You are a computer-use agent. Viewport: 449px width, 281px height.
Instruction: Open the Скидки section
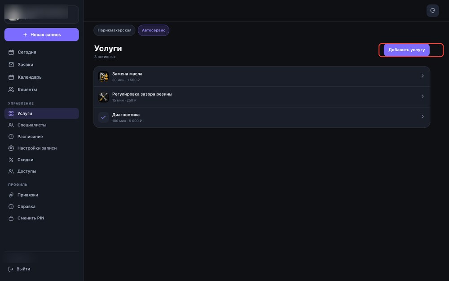41,160
